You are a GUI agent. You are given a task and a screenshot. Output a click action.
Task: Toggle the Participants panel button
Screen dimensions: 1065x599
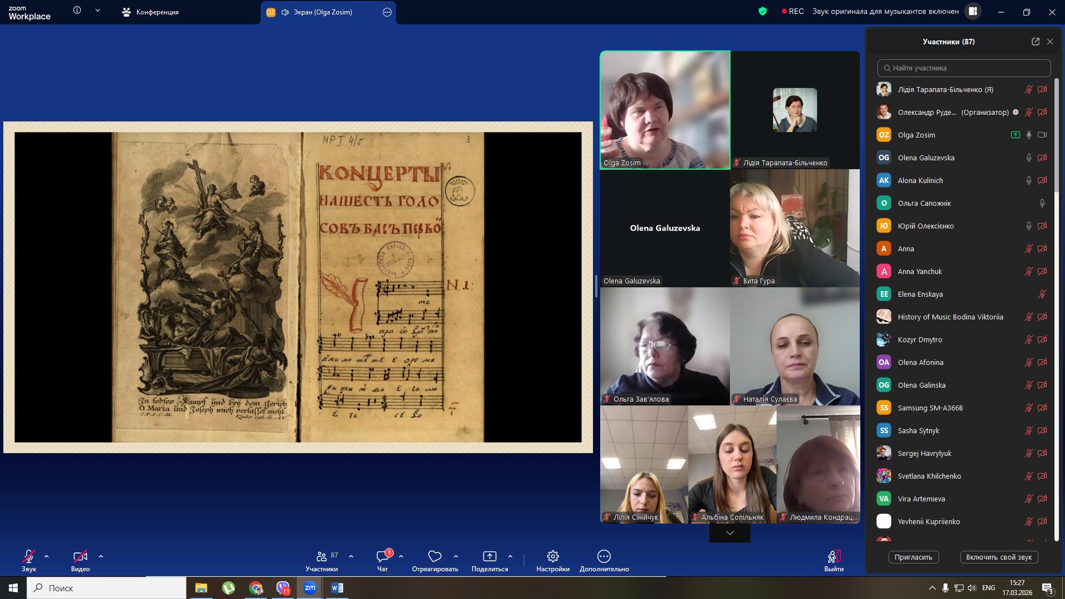322,557
